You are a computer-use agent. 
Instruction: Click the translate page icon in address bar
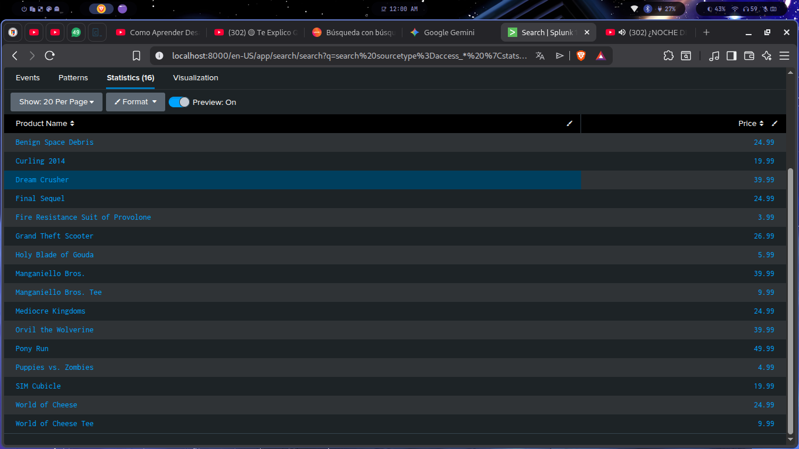coord(540,56)
